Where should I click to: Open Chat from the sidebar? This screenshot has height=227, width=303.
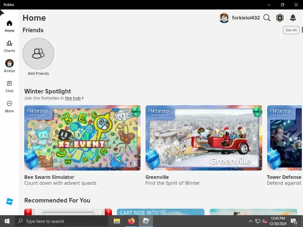(x=9, y=87)
